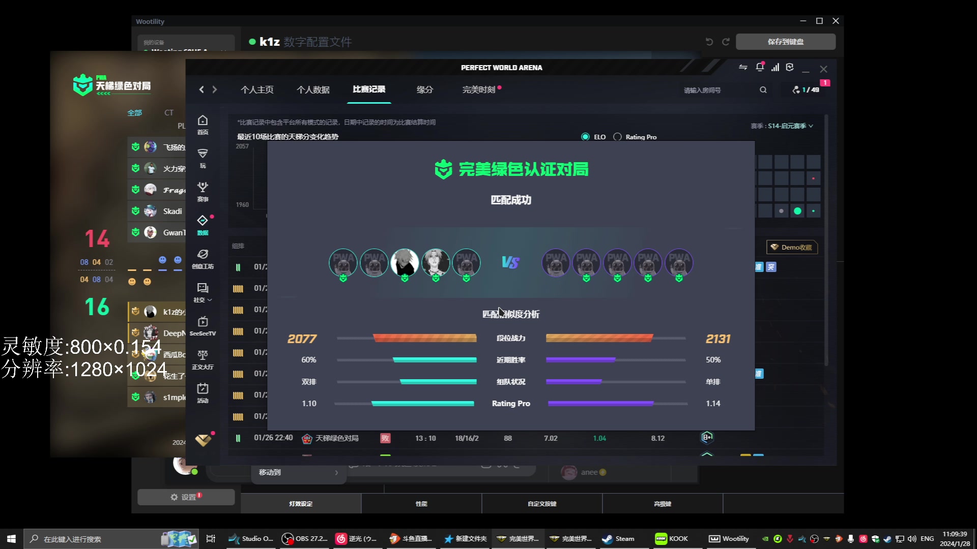Click the purple Rating Pro 1.14 bar
Image resolution: width=977 pixels, height=549 pixels.
point(600,404)
